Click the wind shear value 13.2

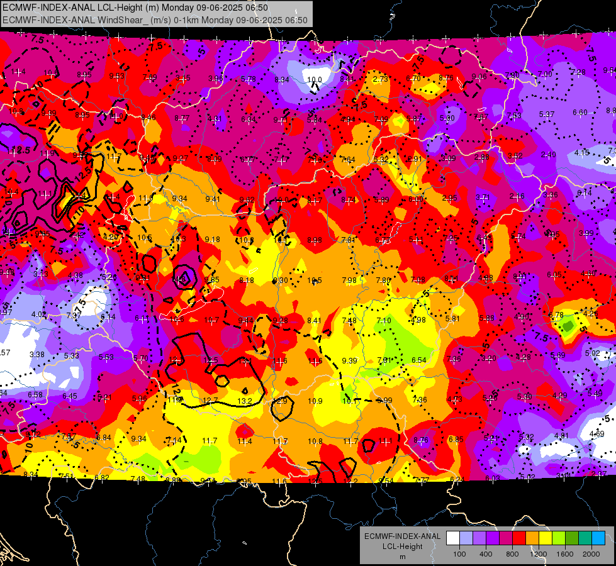tap(245, 401)
